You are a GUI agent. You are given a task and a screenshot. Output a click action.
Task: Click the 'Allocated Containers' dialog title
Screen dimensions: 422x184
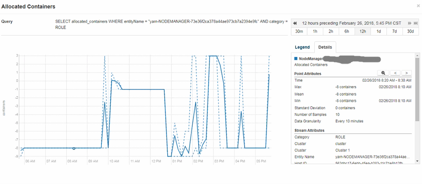(29, 7)
